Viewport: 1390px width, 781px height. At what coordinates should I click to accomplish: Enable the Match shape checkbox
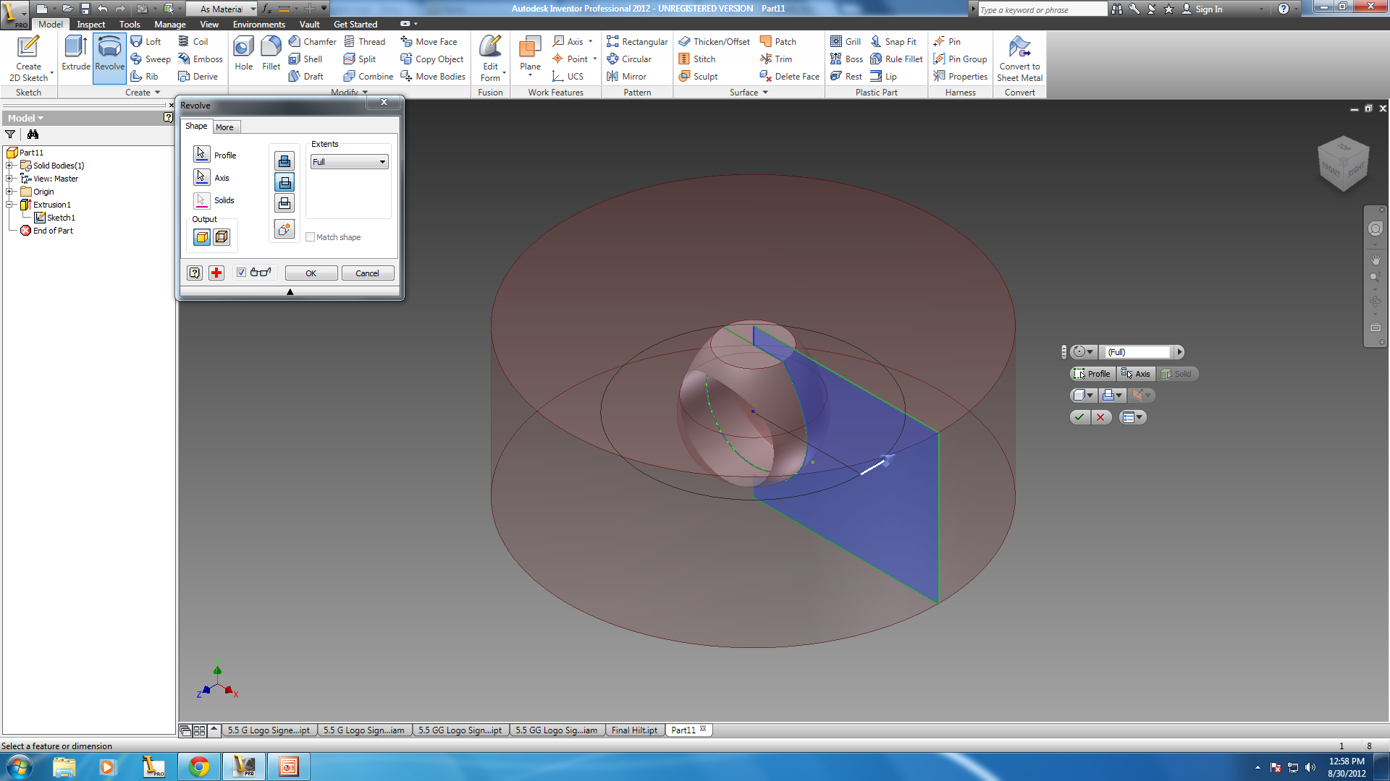click(x=310, y=237)
